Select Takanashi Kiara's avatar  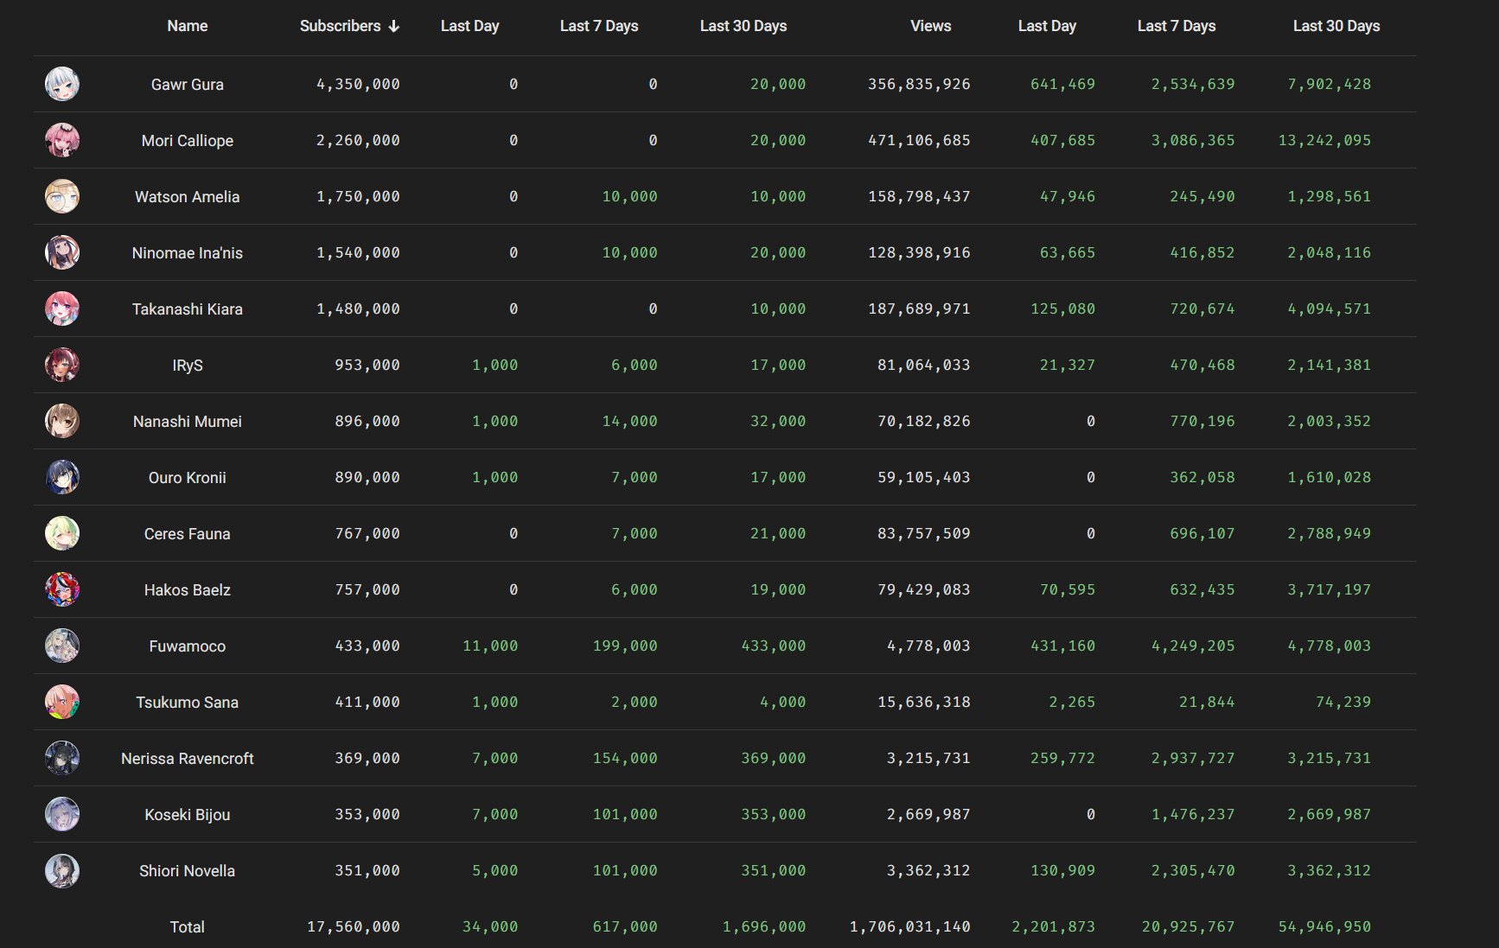(62, 309)
